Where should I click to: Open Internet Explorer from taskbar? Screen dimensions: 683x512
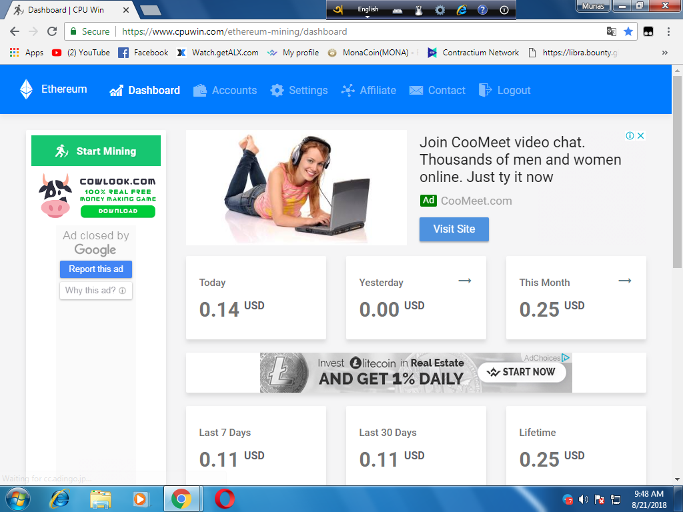coord(60,499)
